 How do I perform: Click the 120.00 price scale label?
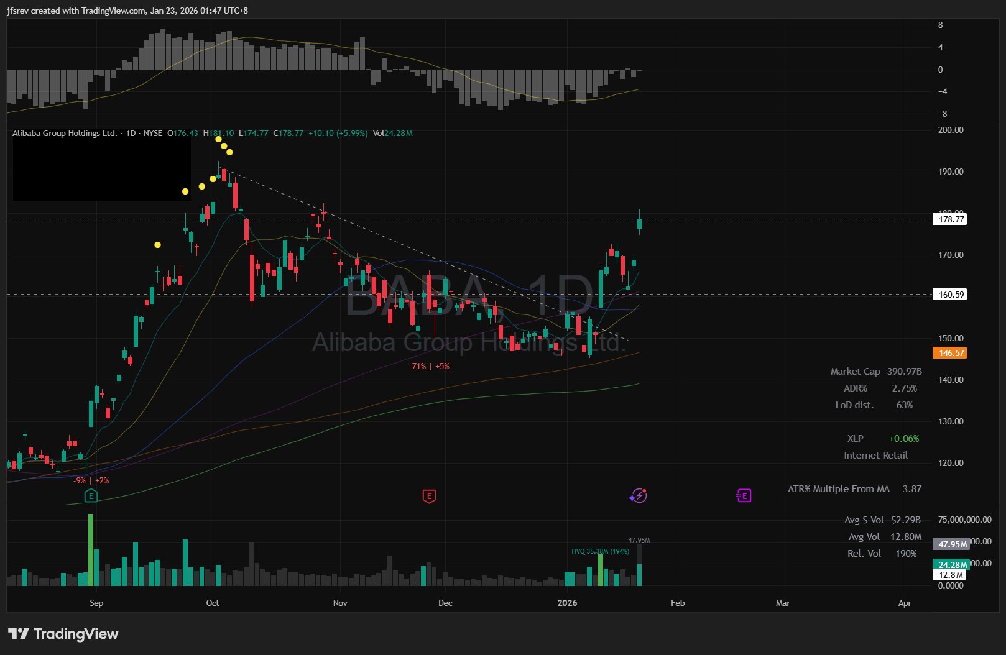[951, 463]
